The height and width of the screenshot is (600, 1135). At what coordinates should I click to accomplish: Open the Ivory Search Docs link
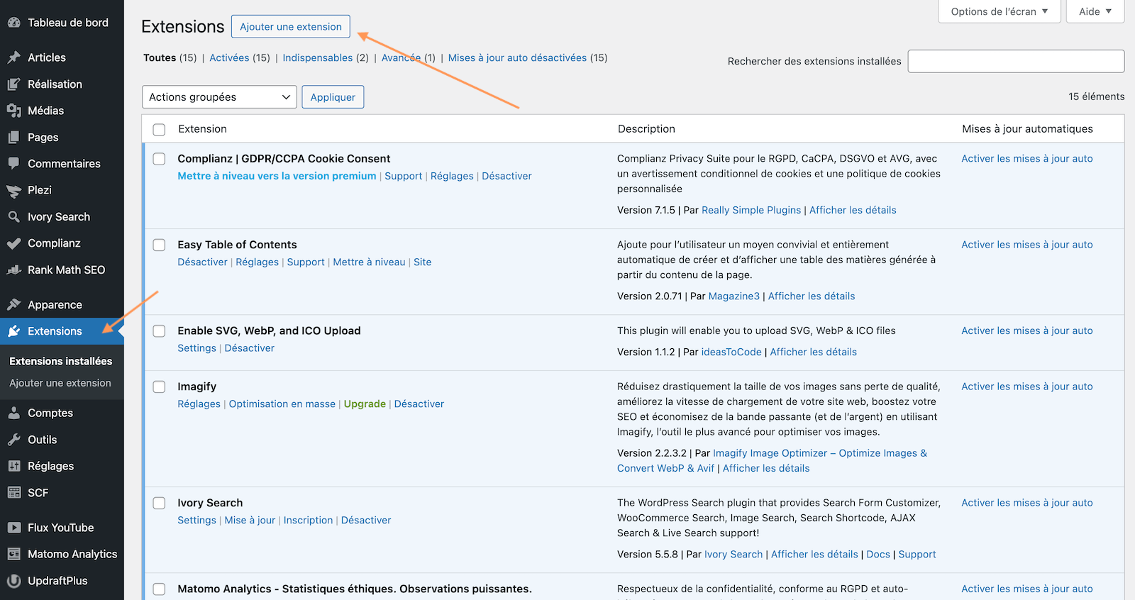click(x=878, y=554)
